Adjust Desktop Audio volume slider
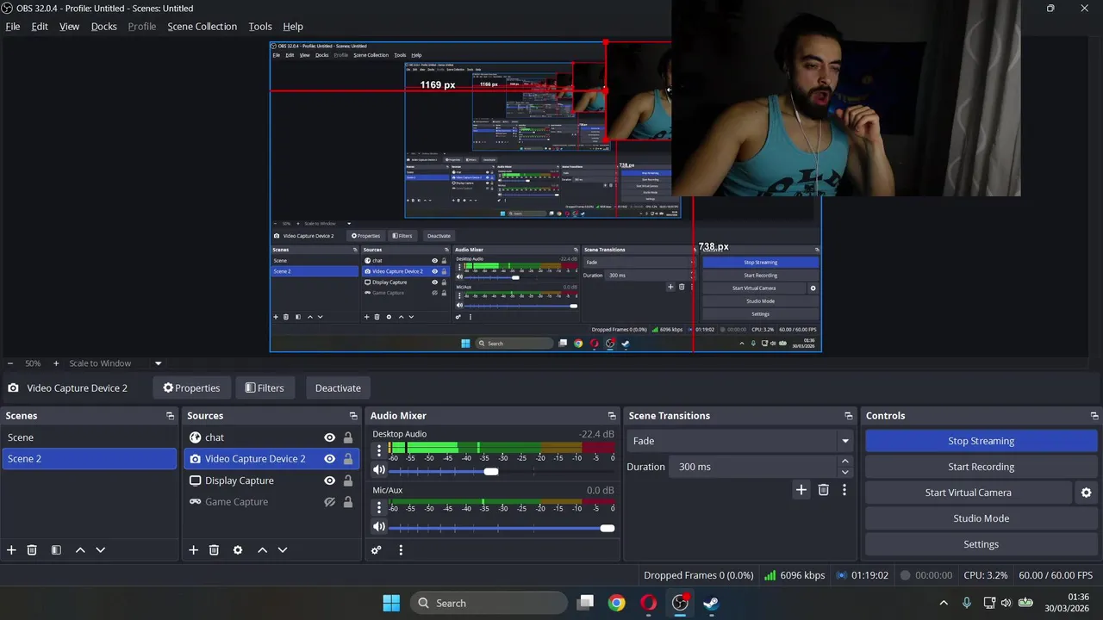Viewport: 1103px width, 620px height. (x=490, y=471)
